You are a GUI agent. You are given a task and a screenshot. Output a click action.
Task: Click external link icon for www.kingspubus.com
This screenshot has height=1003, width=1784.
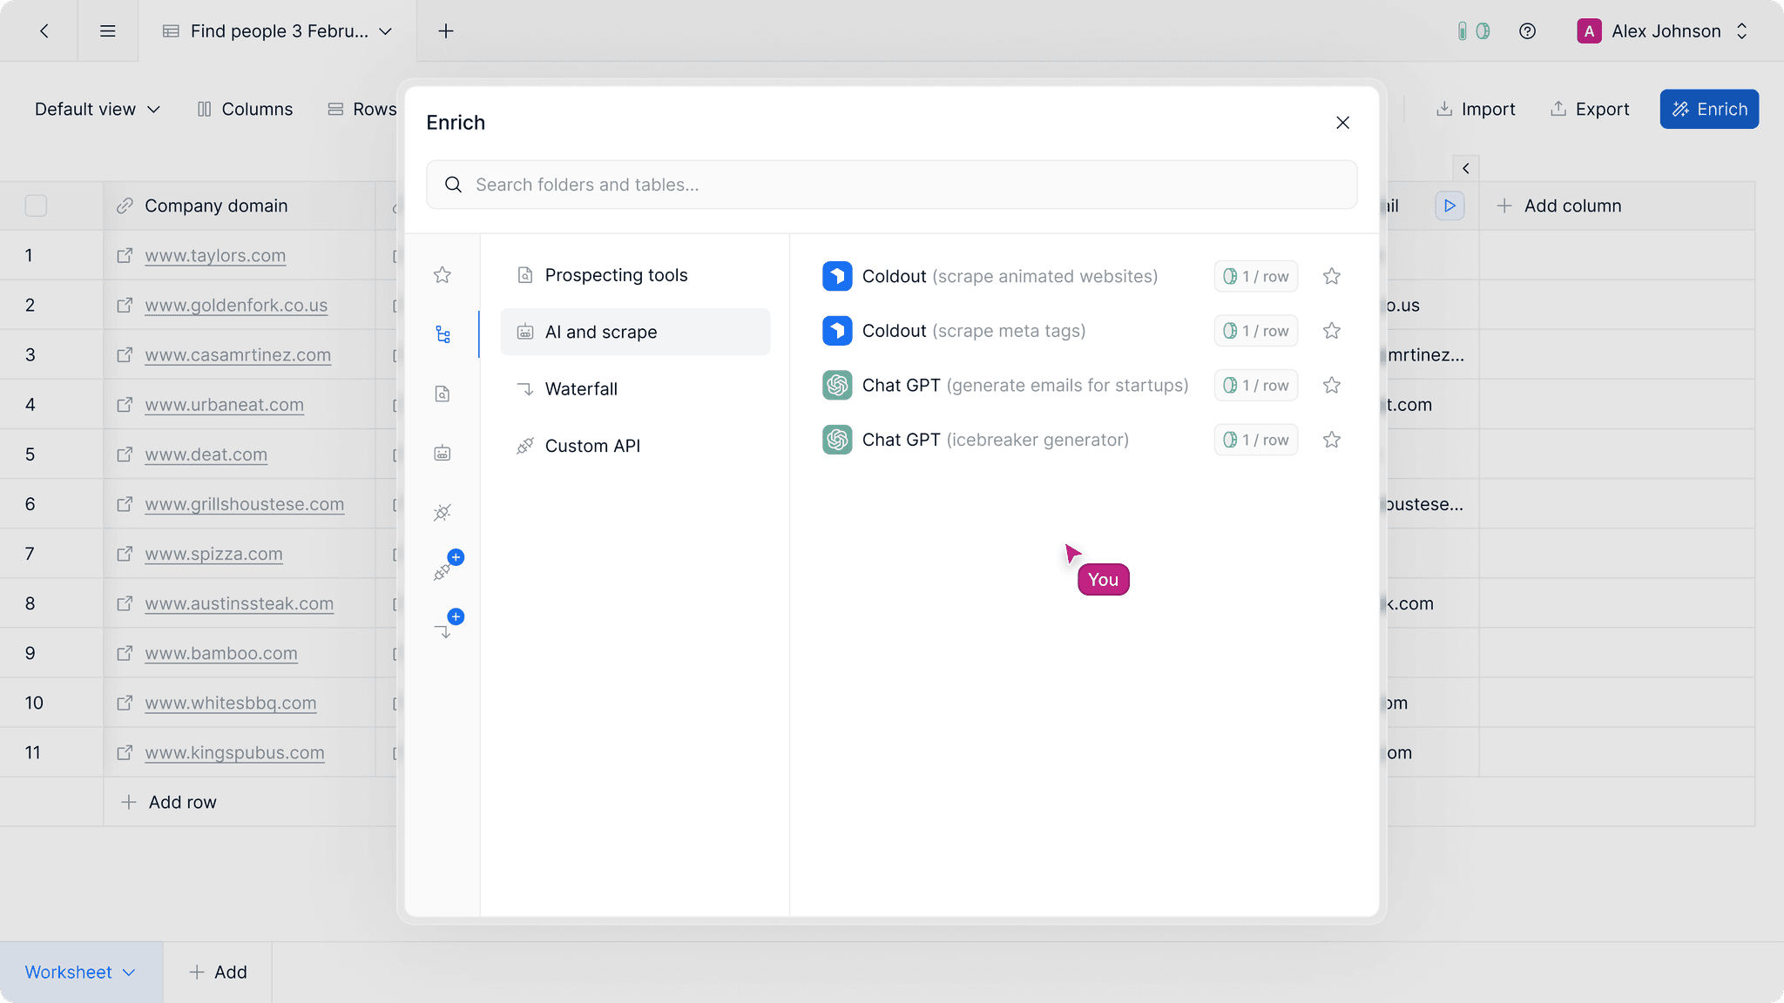point(125,751)
